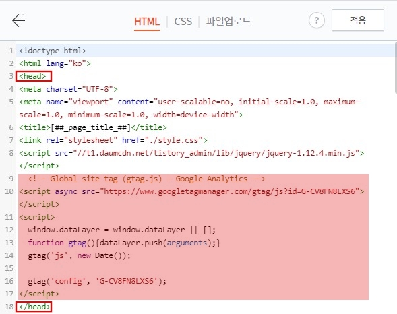Click the googletagmanager.com script src line
Image resolution: width=397 pixels, height=314 pixels.
191,191
